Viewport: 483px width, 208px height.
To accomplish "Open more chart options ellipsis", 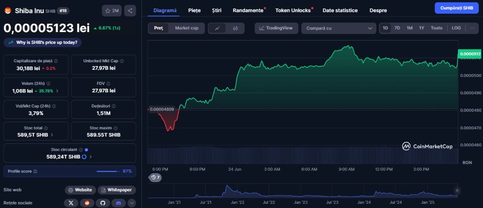I will tap(473, 28).
